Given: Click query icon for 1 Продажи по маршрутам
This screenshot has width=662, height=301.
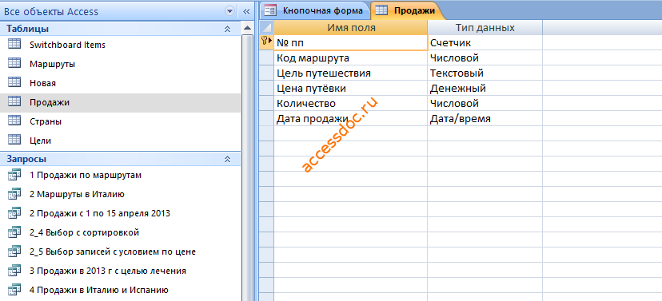Looking at the screenshot, I should [x=14, y=175].
